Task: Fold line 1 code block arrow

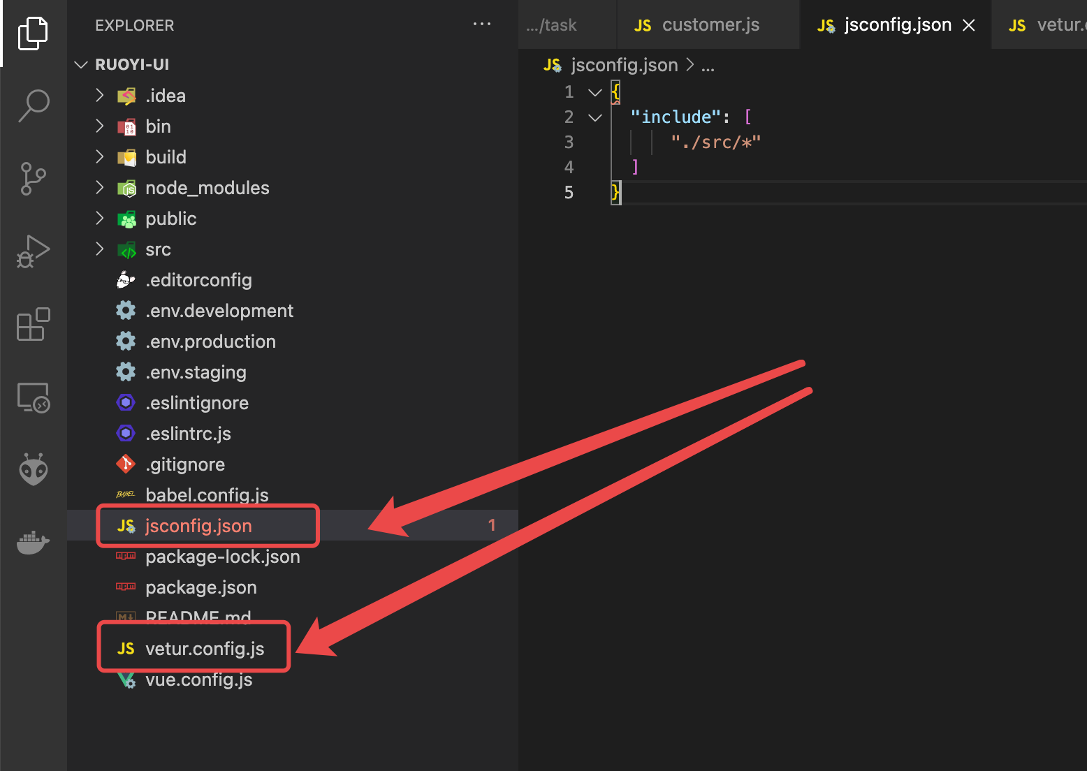Action: tap(595, 92)
